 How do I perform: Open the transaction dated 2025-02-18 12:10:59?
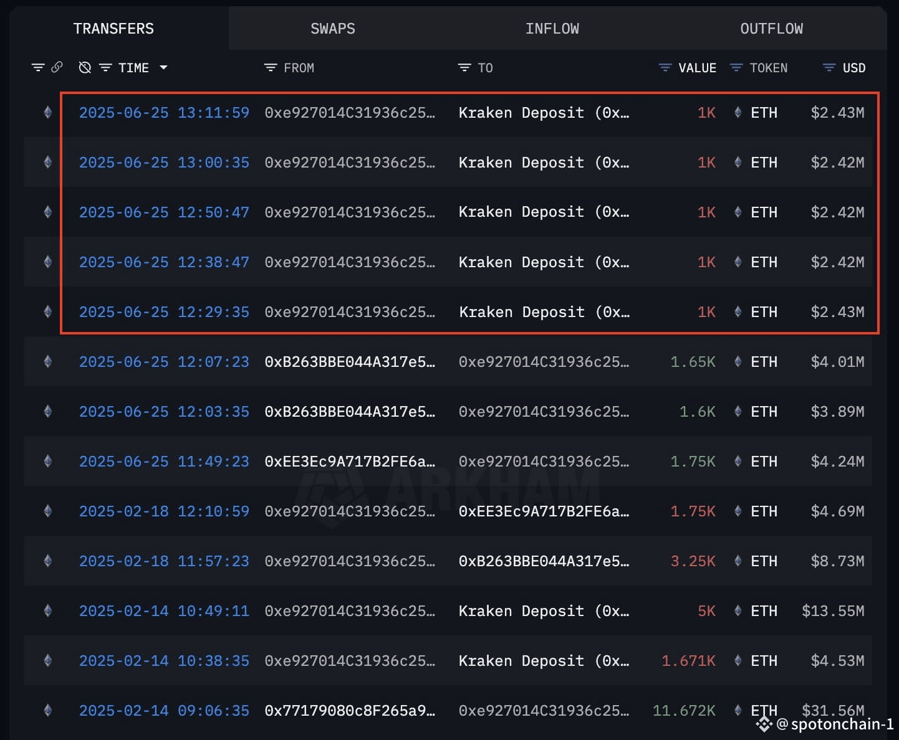pos(164,511)
